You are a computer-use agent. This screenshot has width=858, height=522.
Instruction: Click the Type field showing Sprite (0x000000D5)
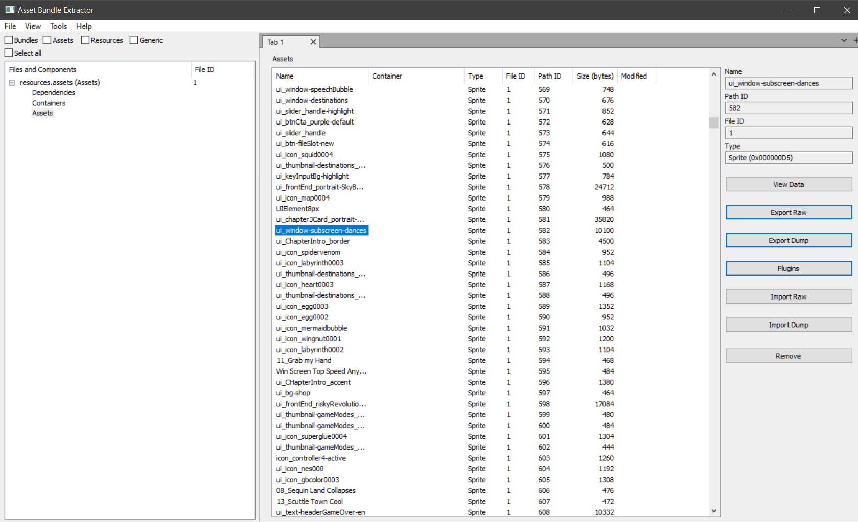point(789,158)
